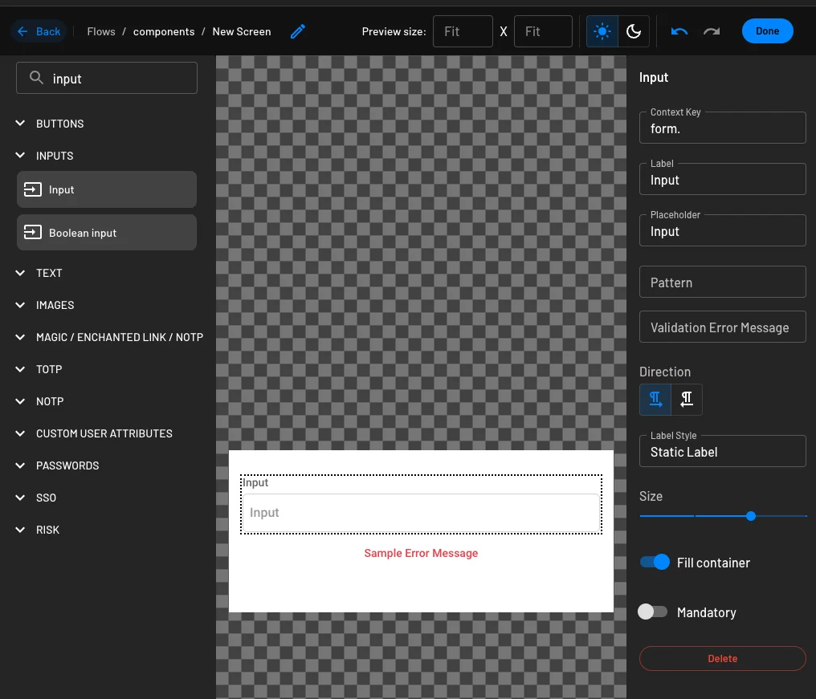Screen dimensions: 816x699
Task: Expand the PASSWORDS category
Action: click(20, 465)
